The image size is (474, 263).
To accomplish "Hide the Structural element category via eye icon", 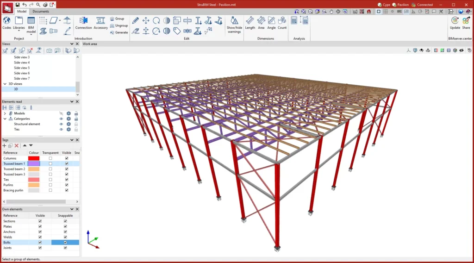I will [61, 124].
